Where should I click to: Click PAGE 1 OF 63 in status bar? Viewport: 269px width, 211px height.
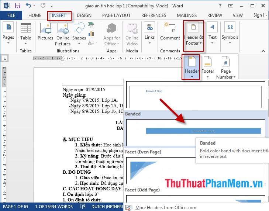15,207
